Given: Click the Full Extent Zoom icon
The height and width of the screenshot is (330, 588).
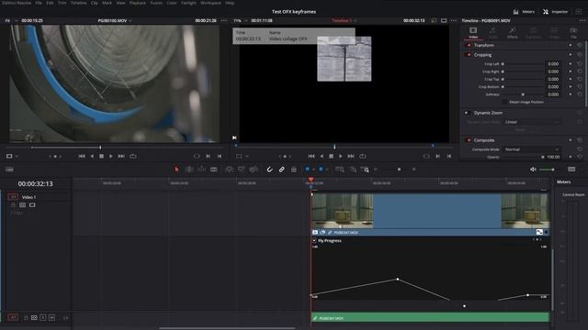Looking at the screenshot, I should pyautogui.click(x=340, y=170).
